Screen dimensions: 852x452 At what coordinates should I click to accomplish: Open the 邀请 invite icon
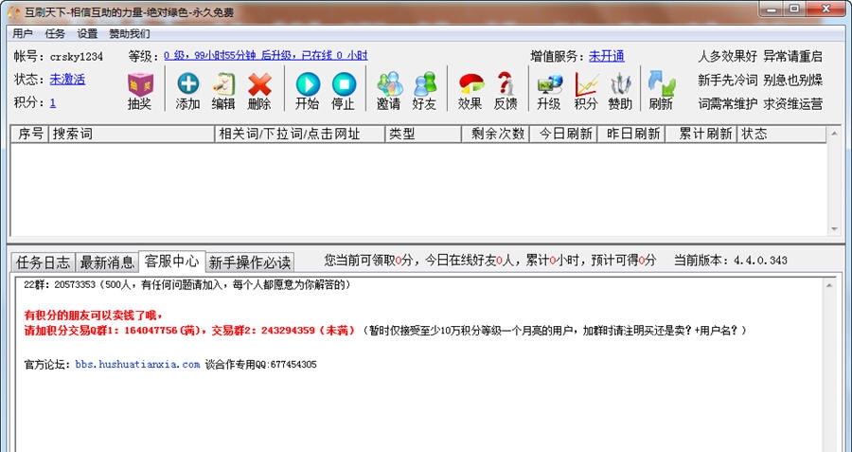389,84
